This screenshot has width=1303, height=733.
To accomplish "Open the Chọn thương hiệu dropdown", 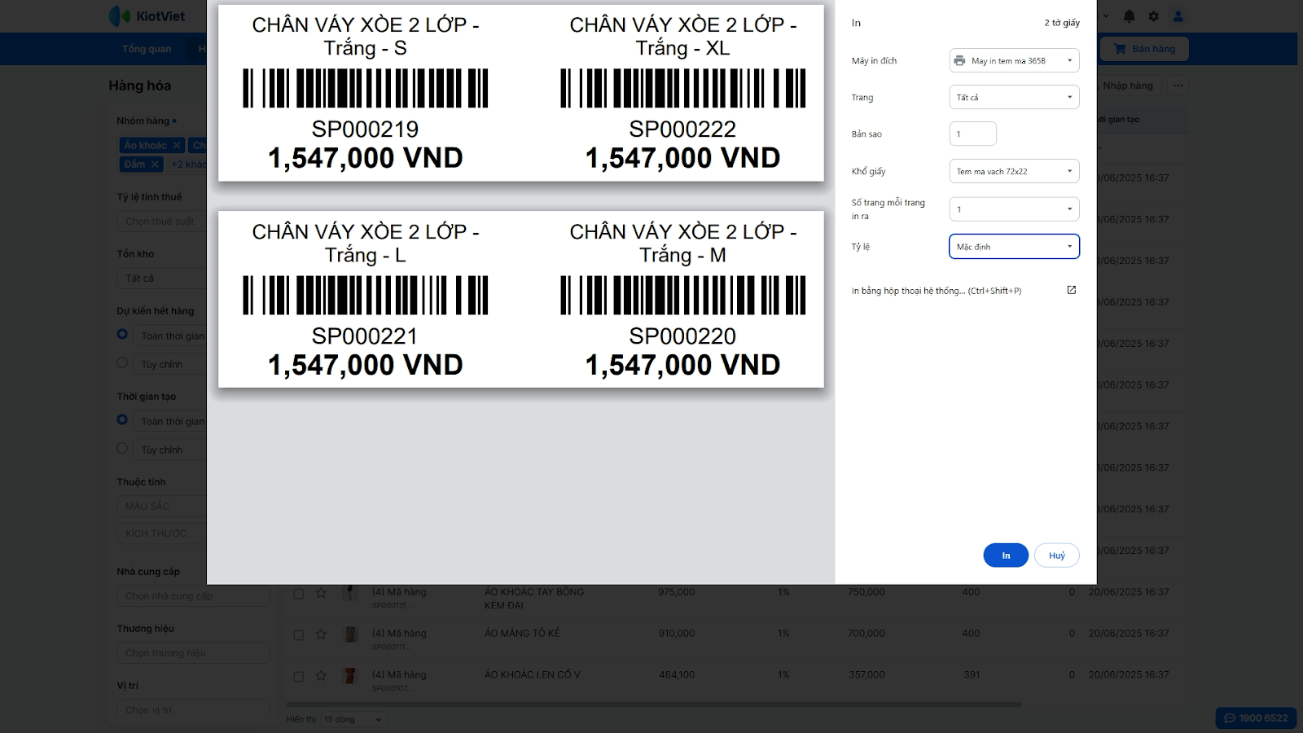I will point(193,653).
